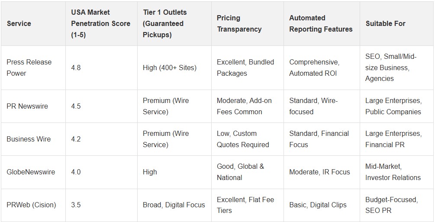Select the High (400+ Sites) cell
This screenshot has width=435, height=222.
169,68
